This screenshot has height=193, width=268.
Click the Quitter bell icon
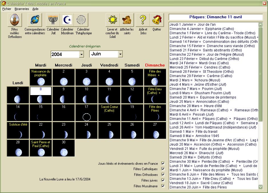(157, 20)
